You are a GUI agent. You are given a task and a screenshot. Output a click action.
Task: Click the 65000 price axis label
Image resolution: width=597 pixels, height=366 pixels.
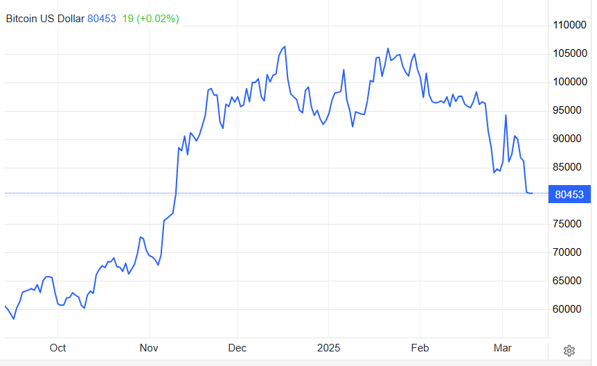coord(567,281)
